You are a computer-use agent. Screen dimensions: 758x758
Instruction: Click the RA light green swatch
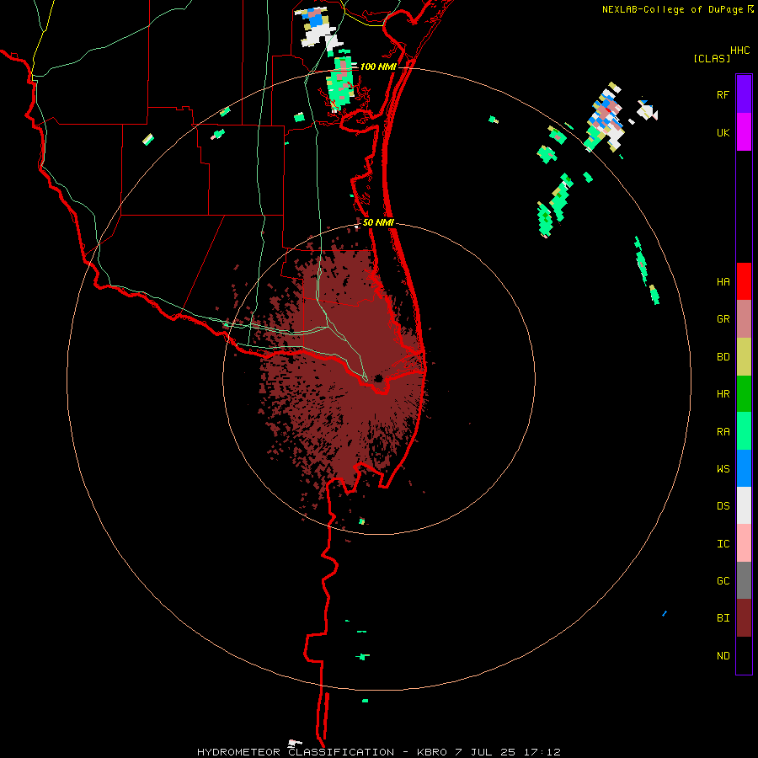(744, 431)
